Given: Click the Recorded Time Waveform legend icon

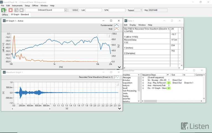Looking at the screenshot, I should [117, 77].
